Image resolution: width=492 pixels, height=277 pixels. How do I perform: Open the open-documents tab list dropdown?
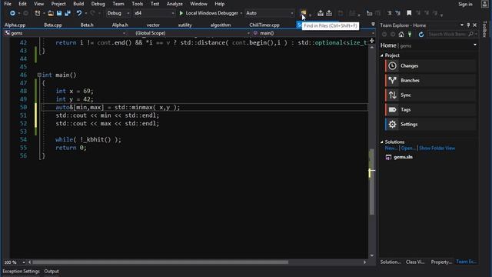click(x=373, y=24)
